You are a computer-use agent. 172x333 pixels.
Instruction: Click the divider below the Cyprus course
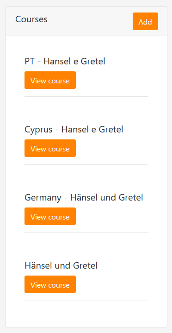(x=86, y=164)
